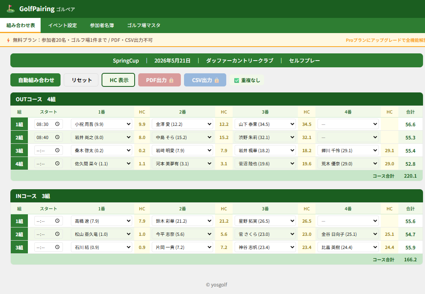Click clock icon in IN 1組 start time
The height and width of the screenshot is (294, 425).
[x=57, y=221]
